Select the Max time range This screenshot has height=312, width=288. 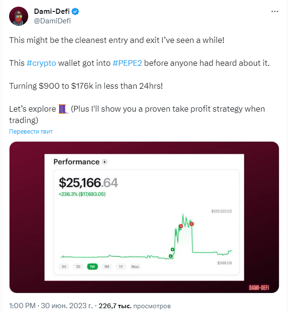tap(135, 267)
